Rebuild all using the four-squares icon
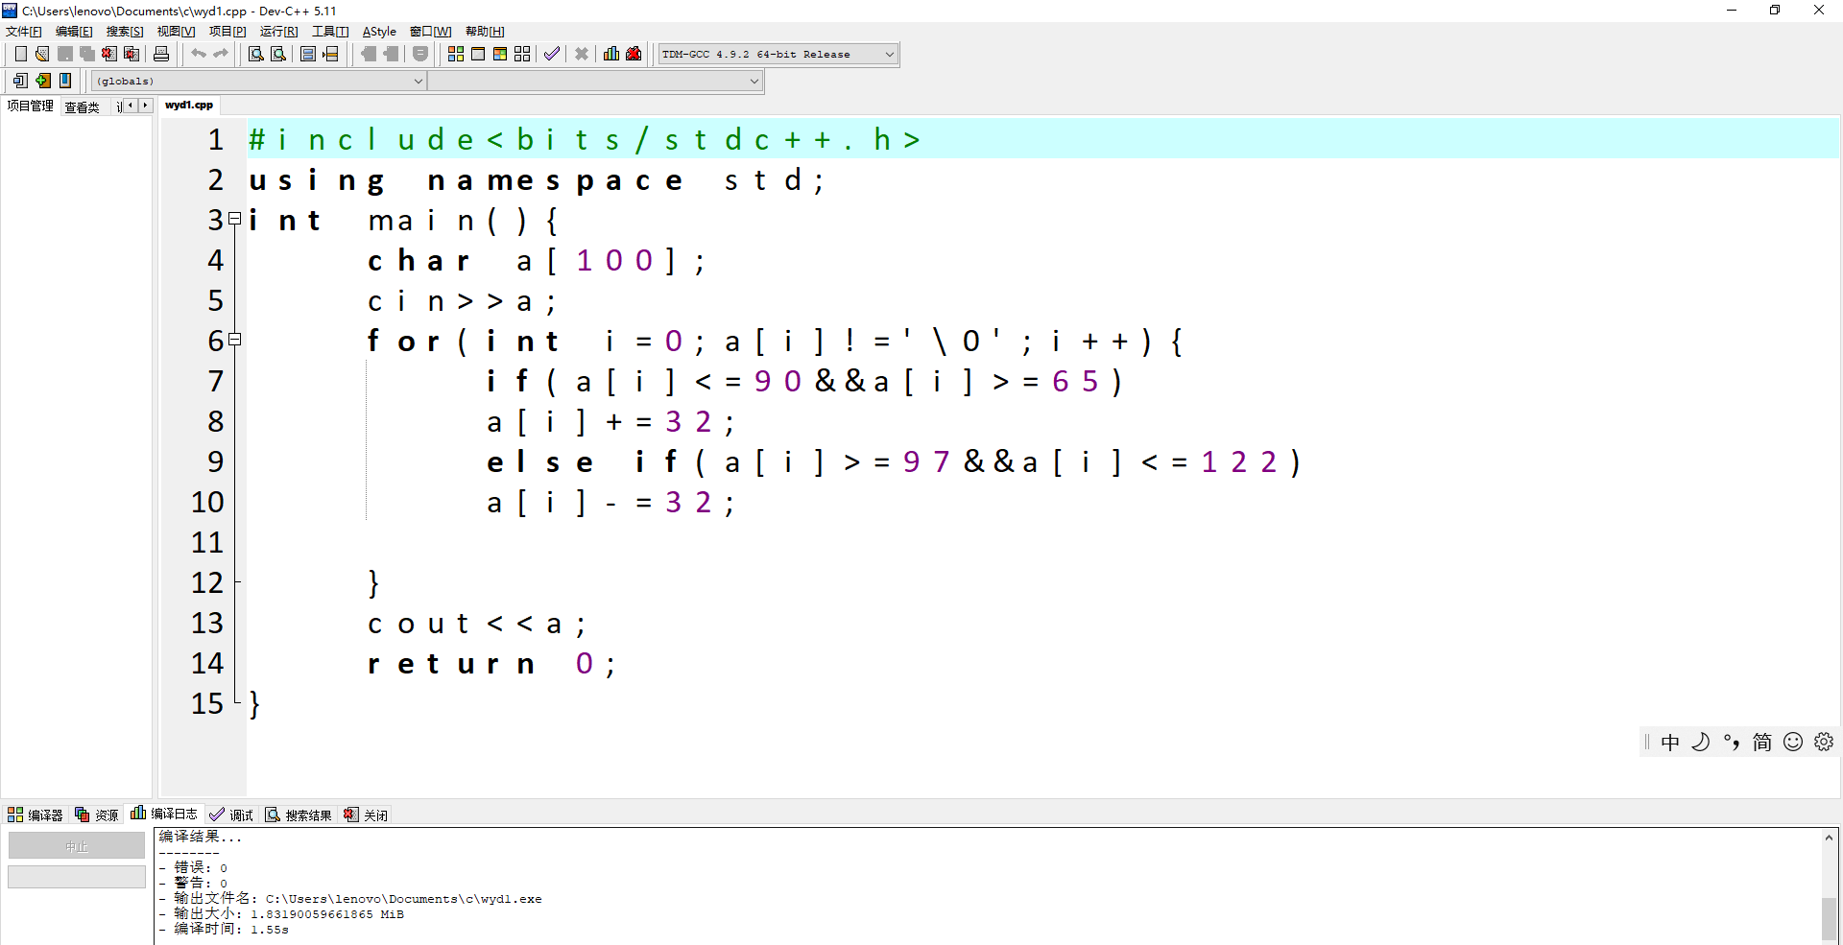1843x945 pixels. click(522, 55)
